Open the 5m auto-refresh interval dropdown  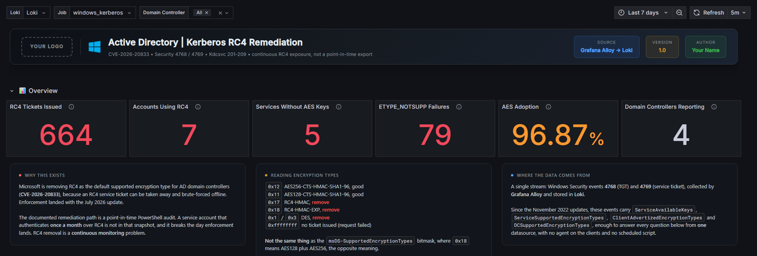pyautogui.click(x=739, y=12)
